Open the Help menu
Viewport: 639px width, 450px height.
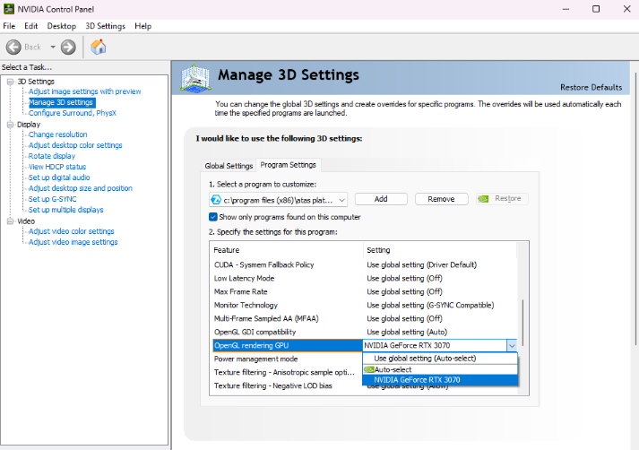tap(143, 26)
